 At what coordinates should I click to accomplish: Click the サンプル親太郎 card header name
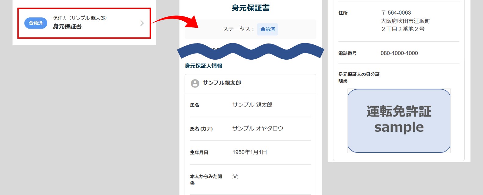(x=222, y=83)
